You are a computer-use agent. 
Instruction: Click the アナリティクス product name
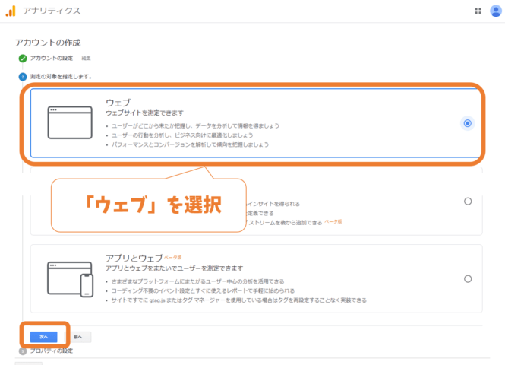click(52, 11)
